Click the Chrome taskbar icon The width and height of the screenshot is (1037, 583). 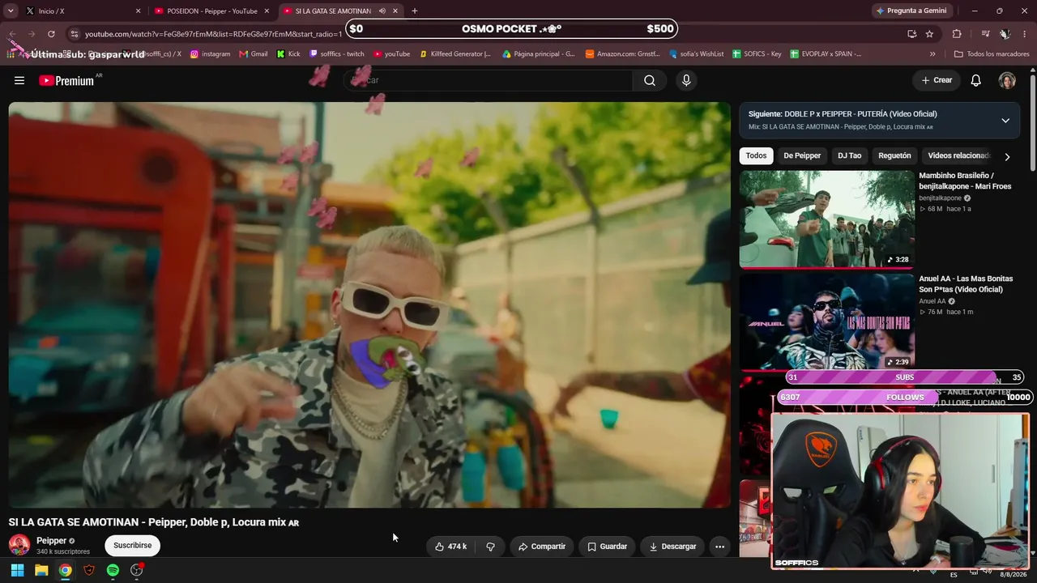click(x=65, y=570)
